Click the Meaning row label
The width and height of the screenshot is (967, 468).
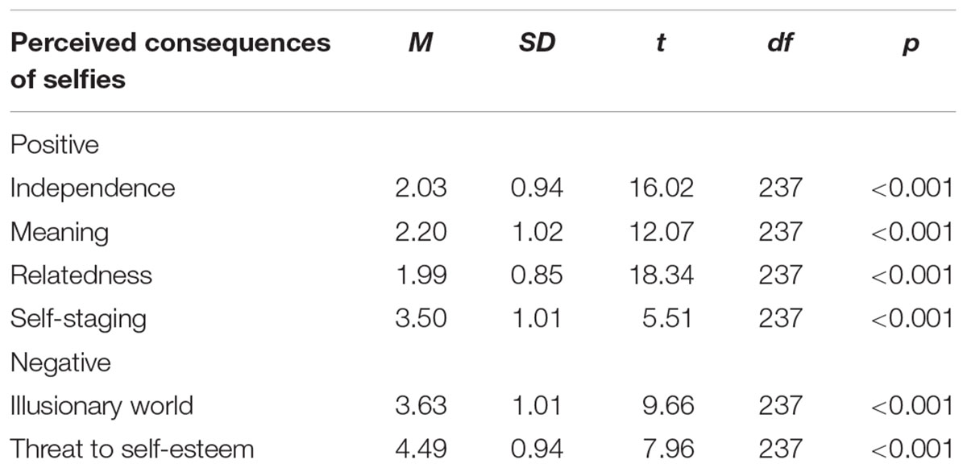tap(59, 232)
